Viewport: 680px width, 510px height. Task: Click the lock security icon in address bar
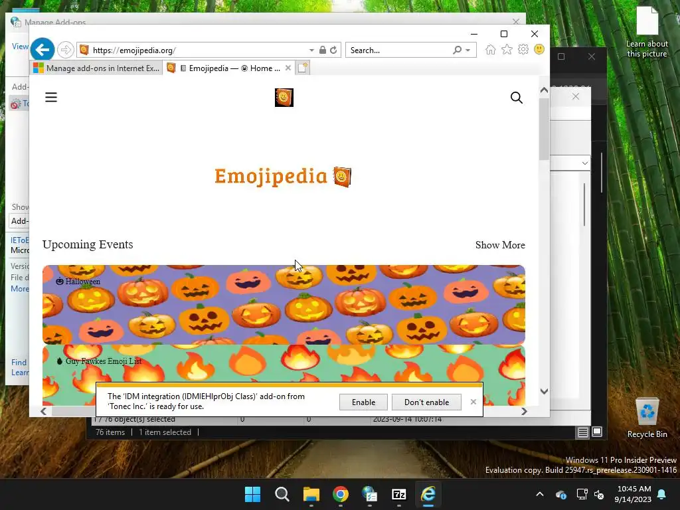point(323,50)
